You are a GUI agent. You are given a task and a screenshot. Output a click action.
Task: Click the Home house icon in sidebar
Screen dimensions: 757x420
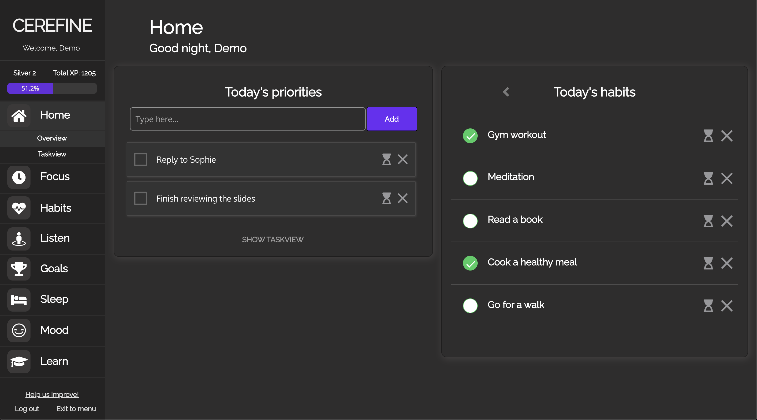click(19, 116)
